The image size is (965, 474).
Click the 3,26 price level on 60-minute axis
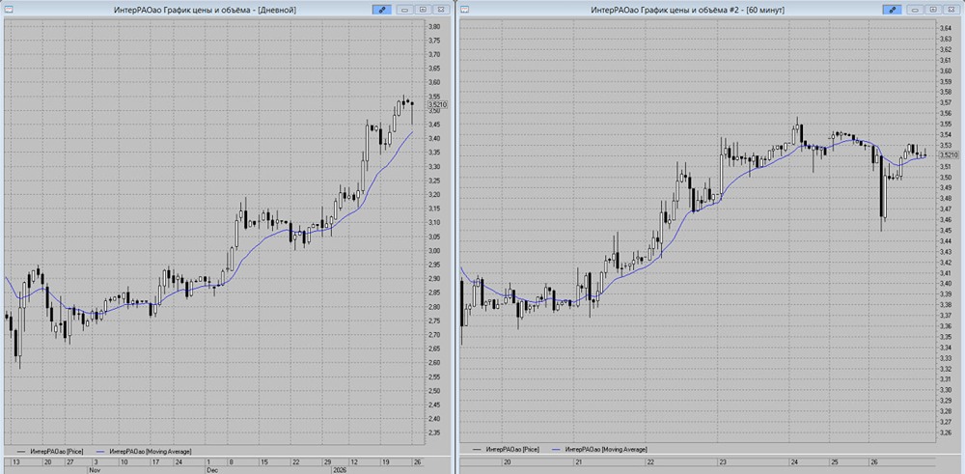tap(946, 432)
